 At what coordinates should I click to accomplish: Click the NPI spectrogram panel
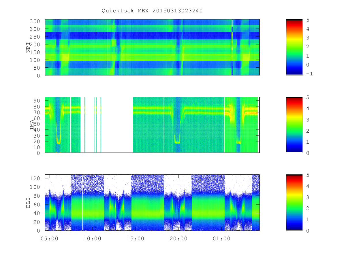tap(152, 47)
